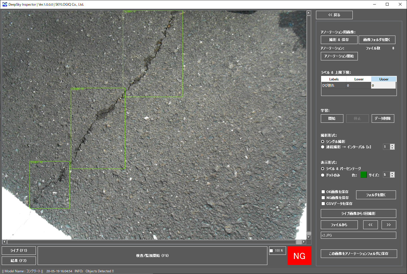Click the x2.JPG filename field
The image size is (407, 274).
pos(358,235)
